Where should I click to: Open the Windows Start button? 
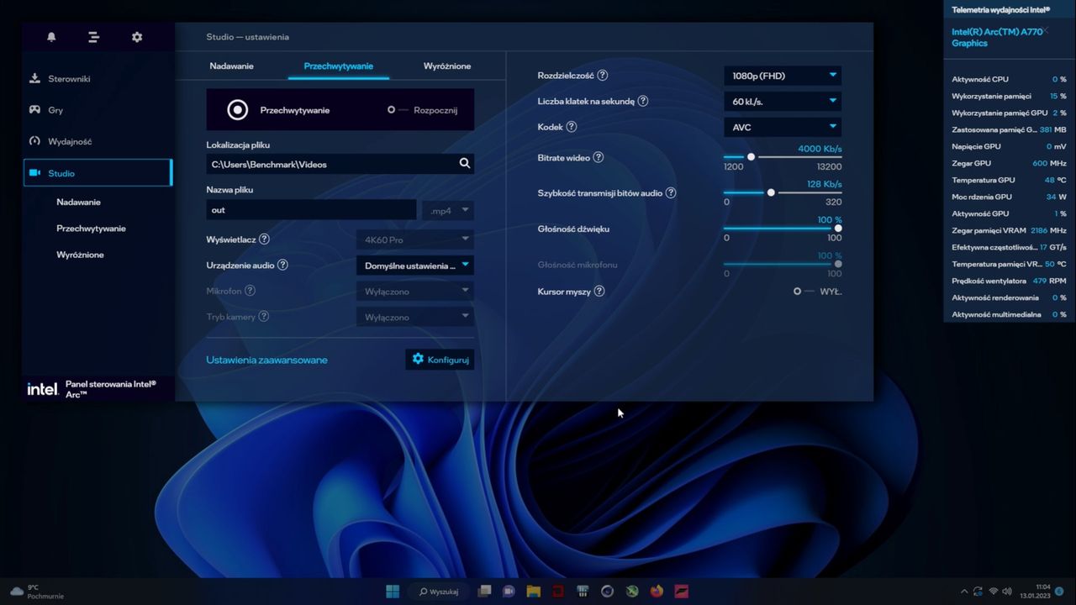click(x=393, y=592)
